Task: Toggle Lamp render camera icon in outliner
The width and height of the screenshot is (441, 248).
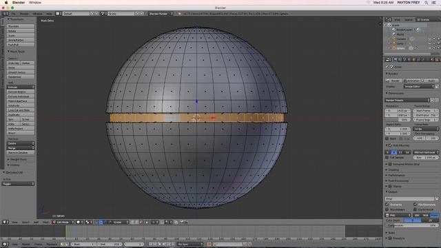Action: click(438, 43)
